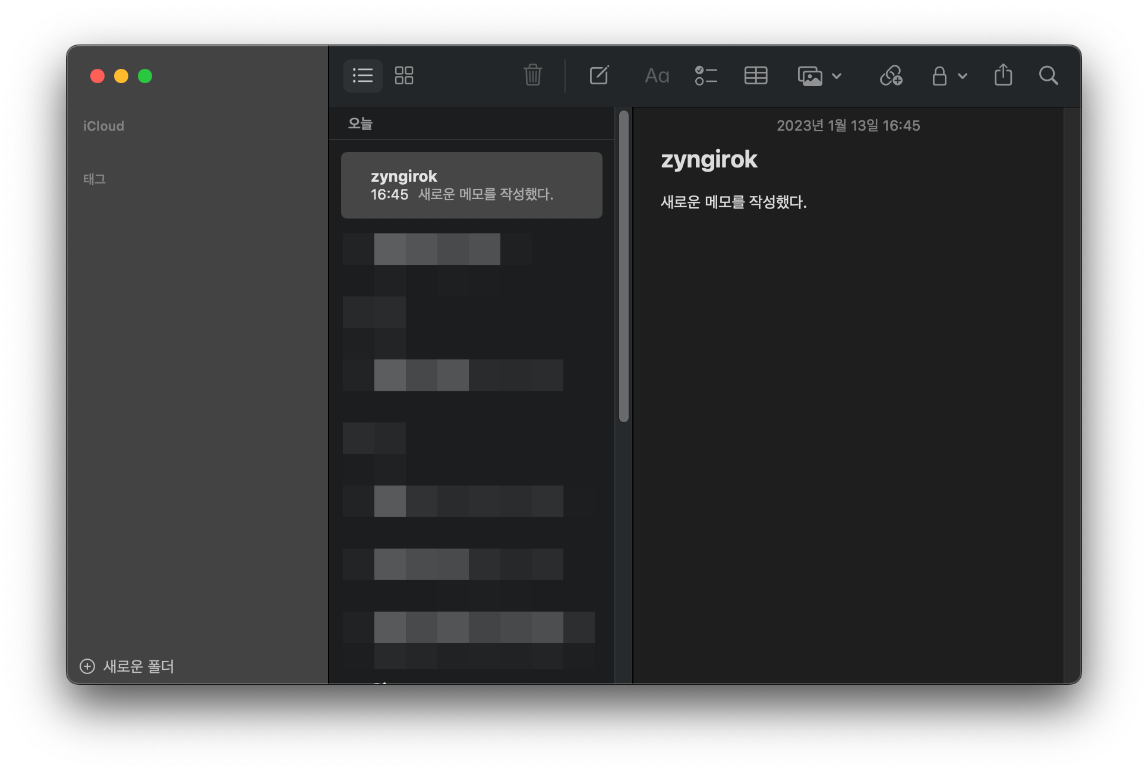Expand the lock options dropdown arrow
Image resolution: width=1148 pixels, height=772 pixels.
coord(963,76)
